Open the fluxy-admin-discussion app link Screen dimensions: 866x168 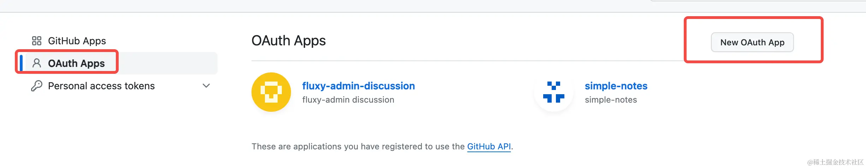pyautogui.click(x=358, y=86)
